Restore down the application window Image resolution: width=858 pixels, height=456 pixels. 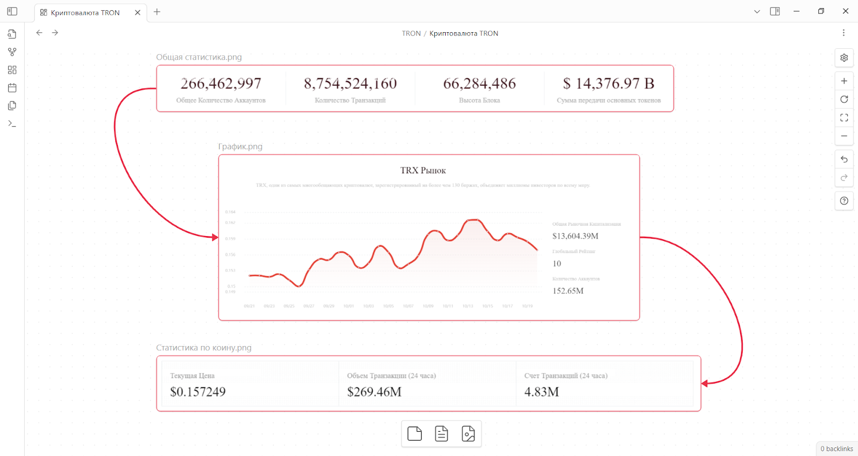click(x=821, y=11)
